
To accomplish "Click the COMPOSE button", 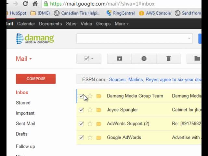I will (36, 79).
